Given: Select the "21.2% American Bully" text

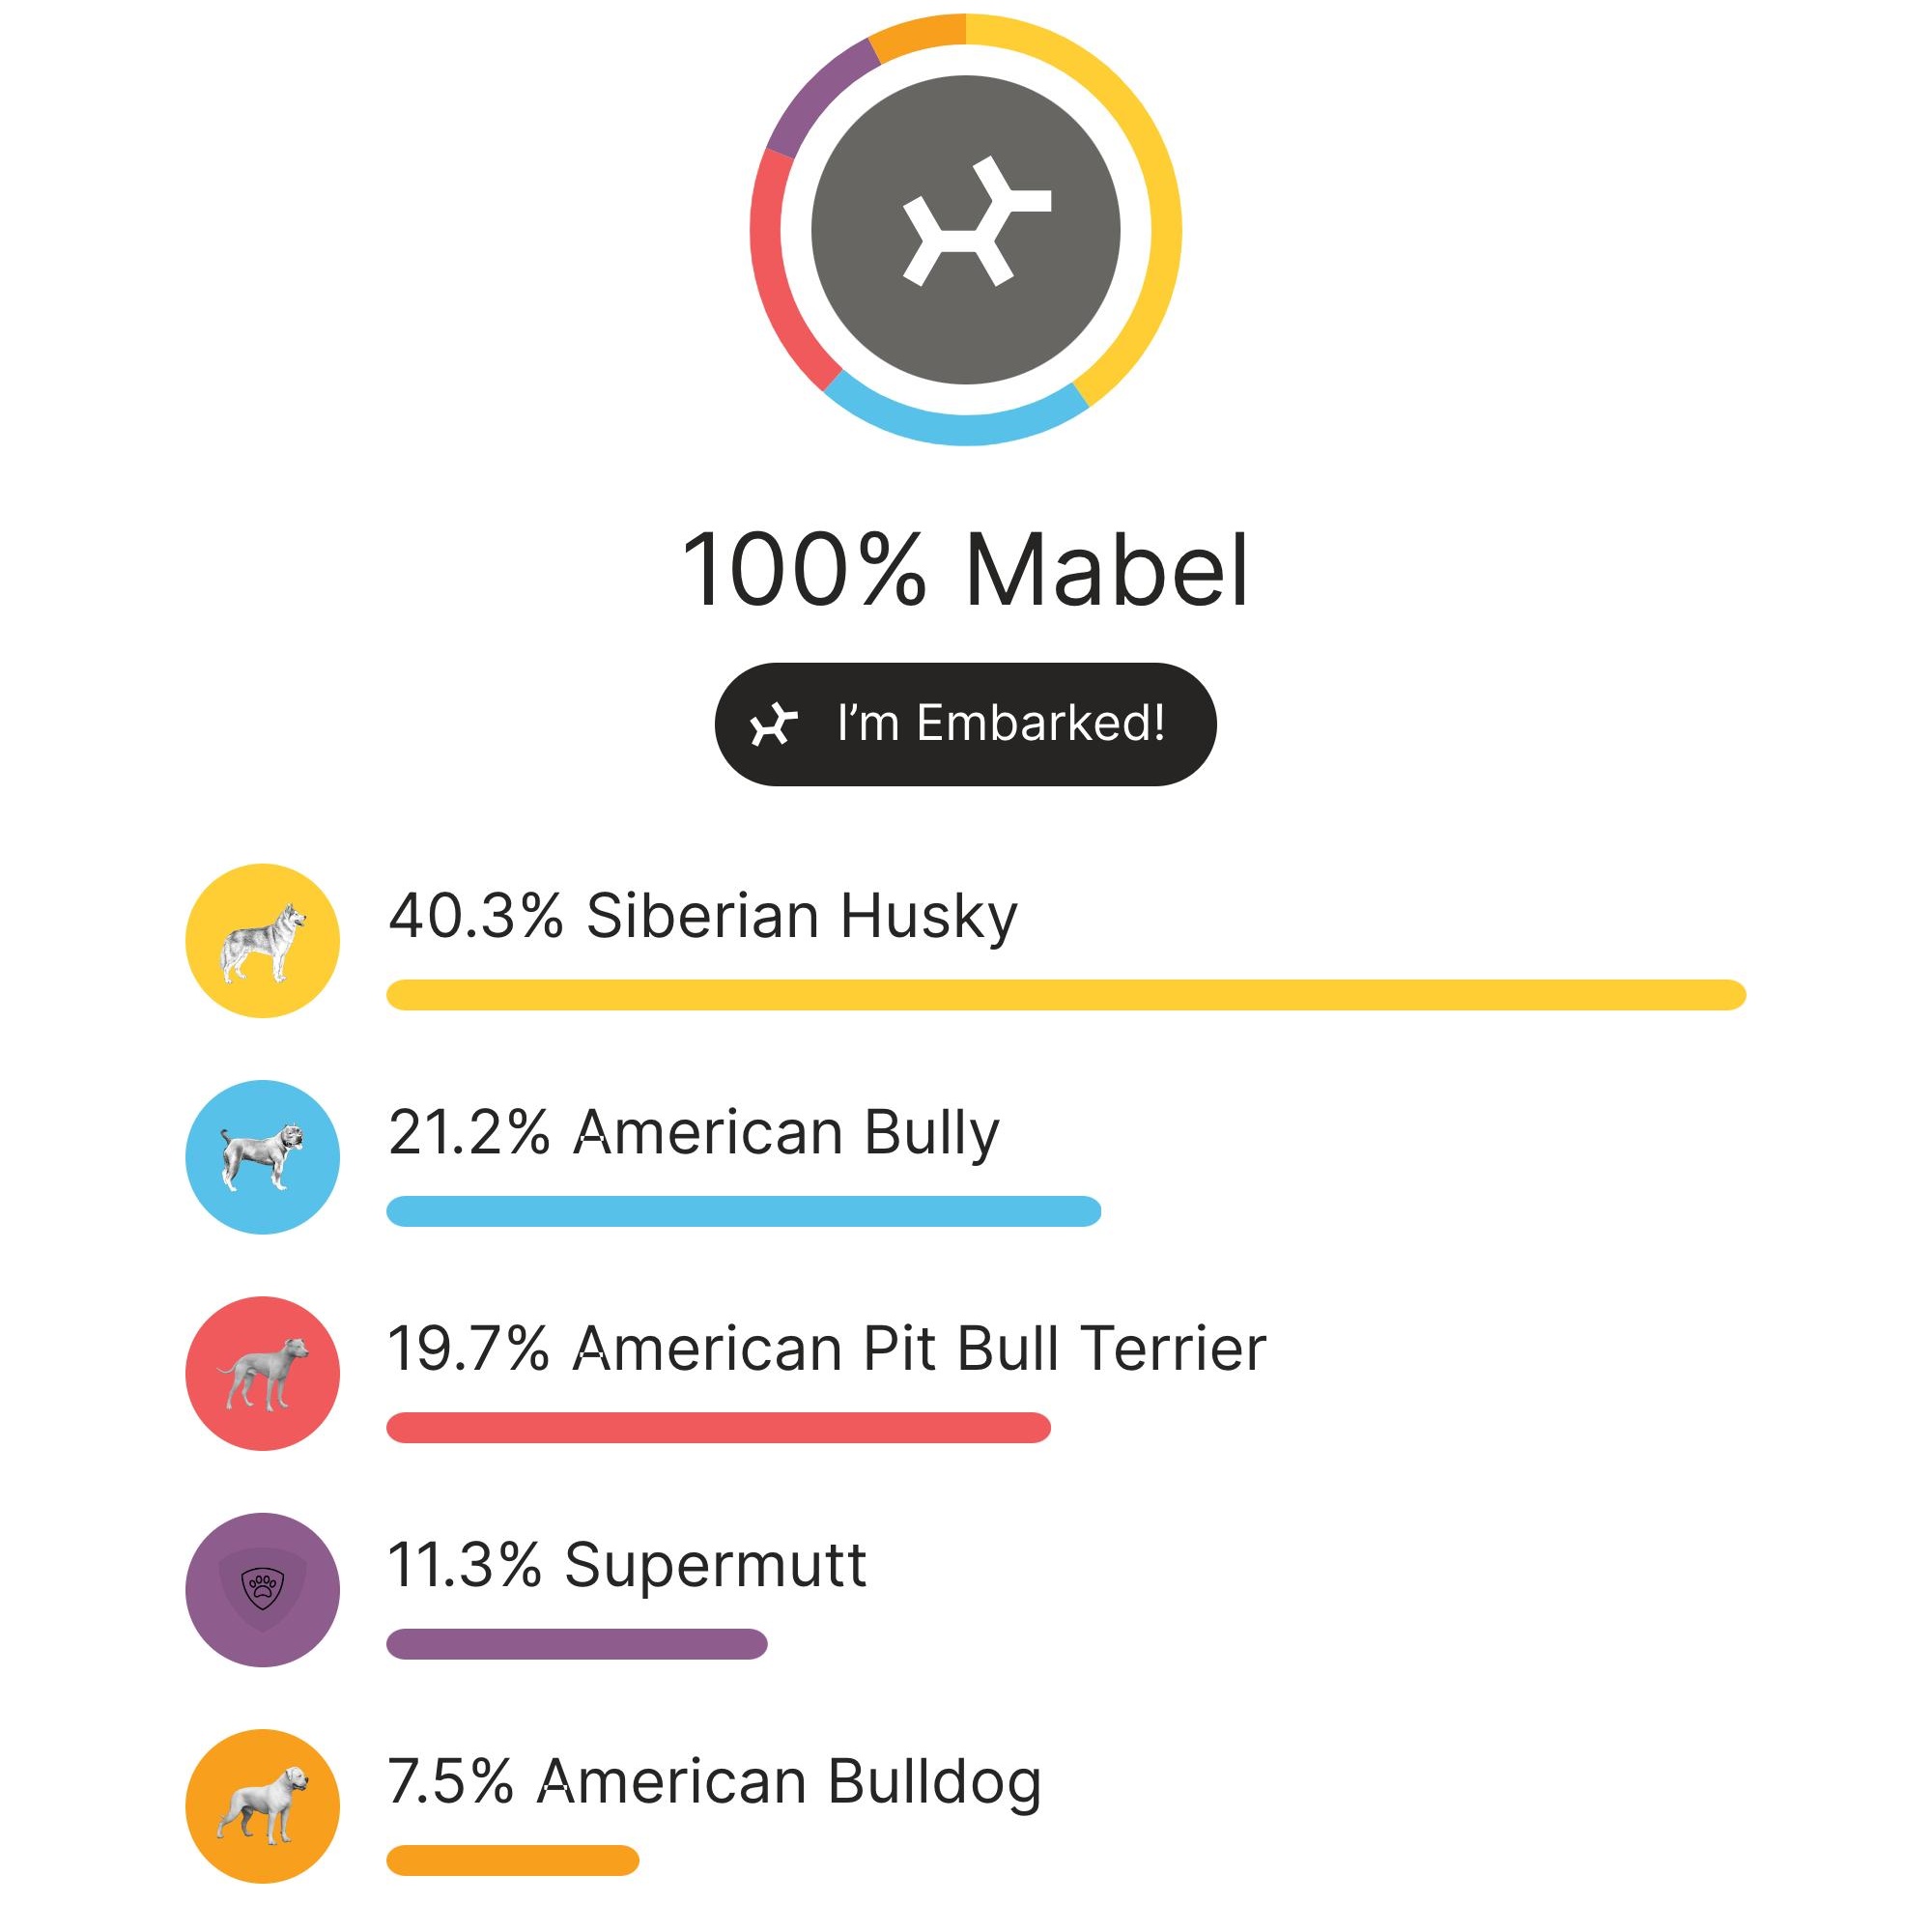Looking at the screenshot, I should tap(693, 1132).
